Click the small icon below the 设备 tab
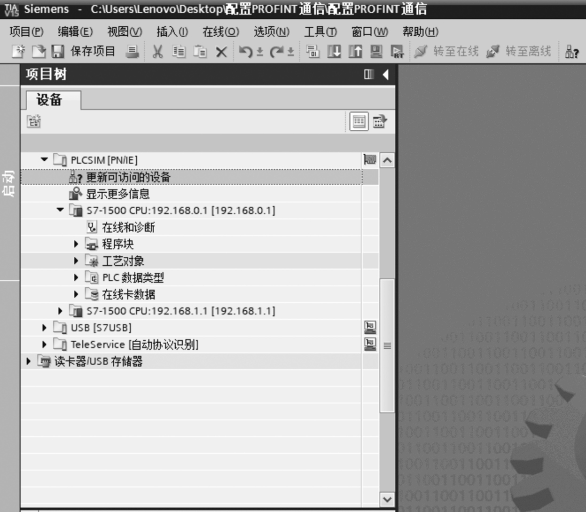Viewport: 586px width, 512px height. 33,121
